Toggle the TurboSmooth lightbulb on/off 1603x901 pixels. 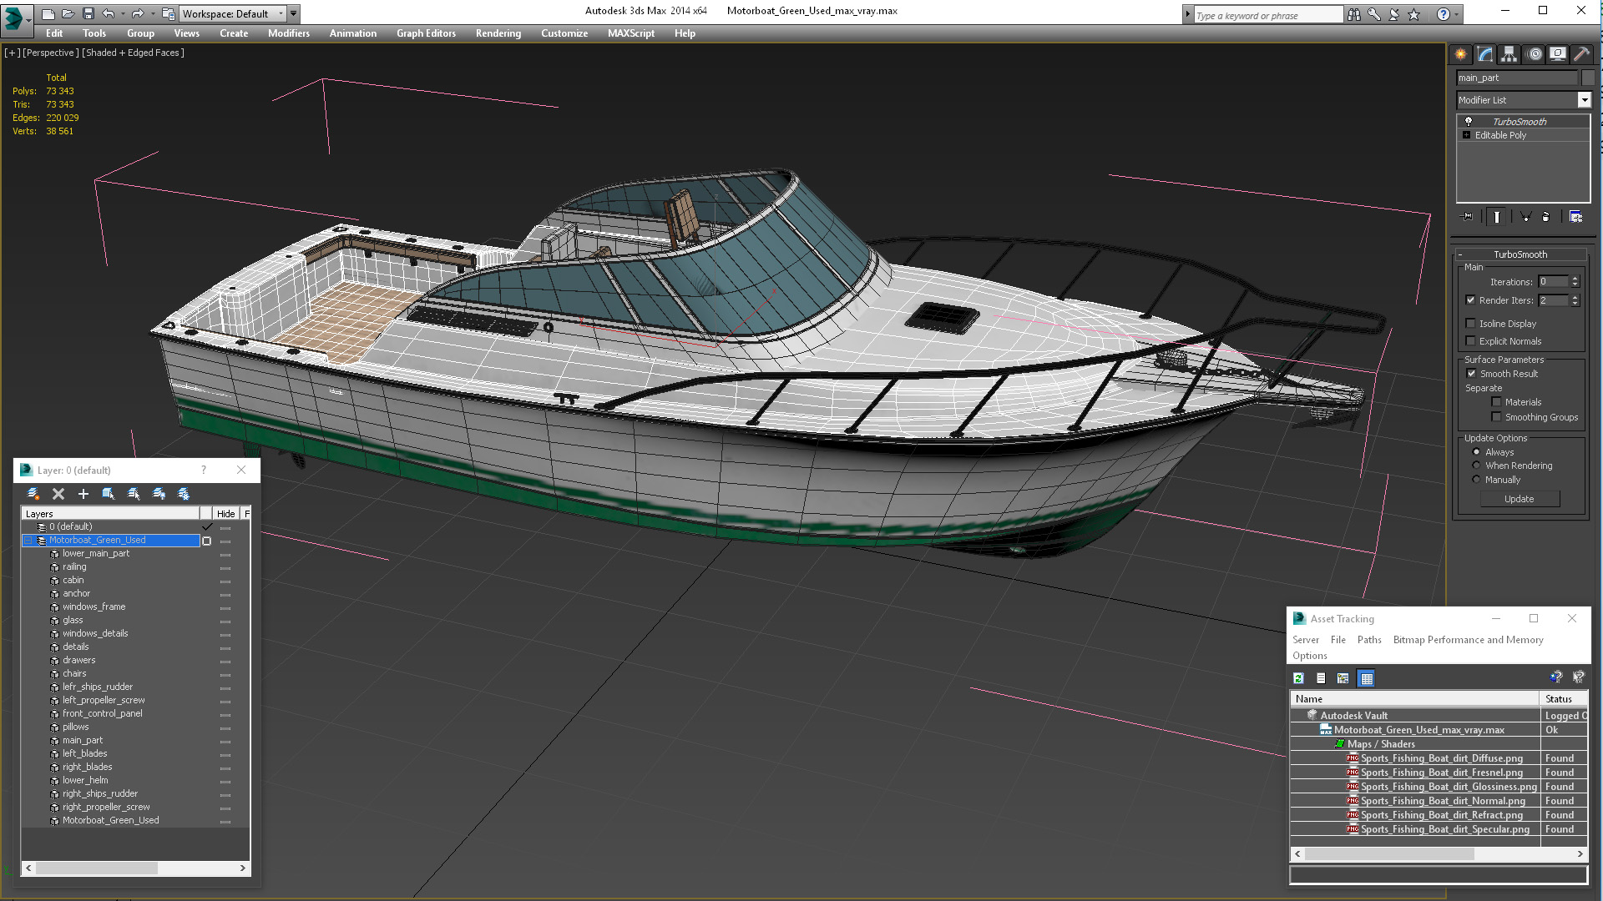1469,122
